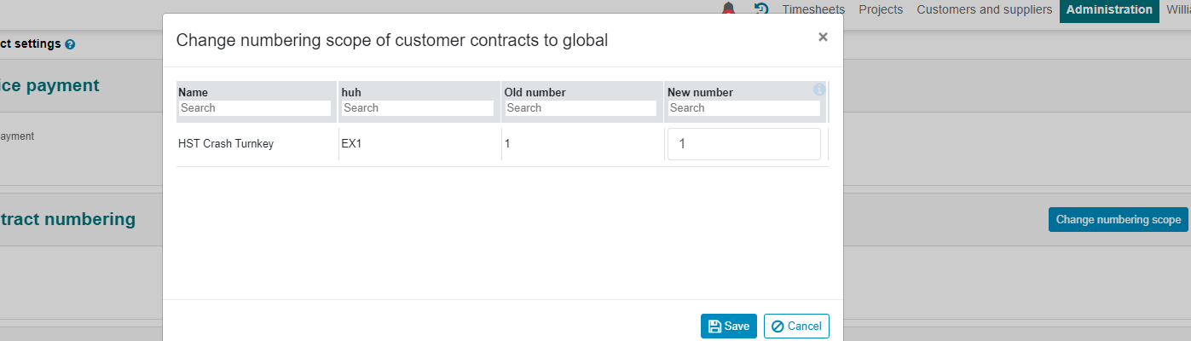Click Save button in dialog
Image resolution: width=1191 pixels, height=341 pixels.
pos(729,327)
